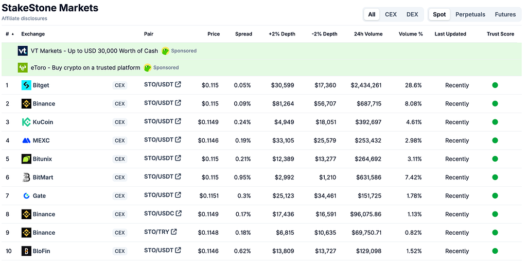Screen dimensions: 527x265
Task: Open eToro sponsored platform link
Action: [85, 67]
